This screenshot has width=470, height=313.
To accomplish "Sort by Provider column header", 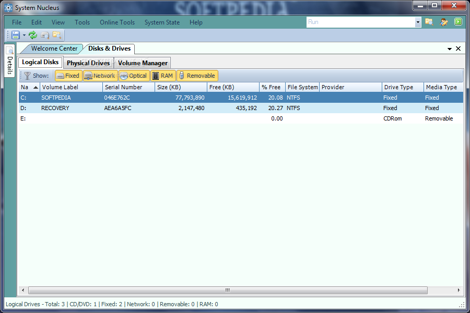I will tap(351, 87).
